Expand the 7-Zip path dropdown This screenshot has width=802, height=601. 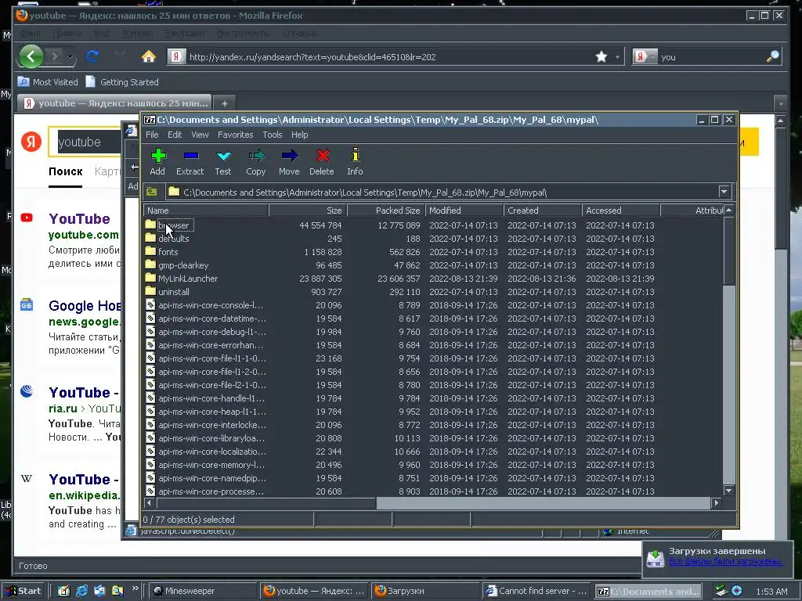point(724,193)
